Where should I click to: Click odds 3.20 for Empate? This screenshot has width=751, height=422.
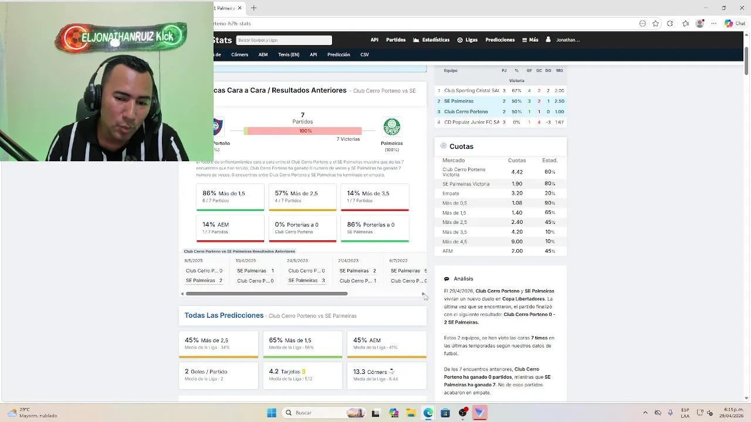(517, 193)
